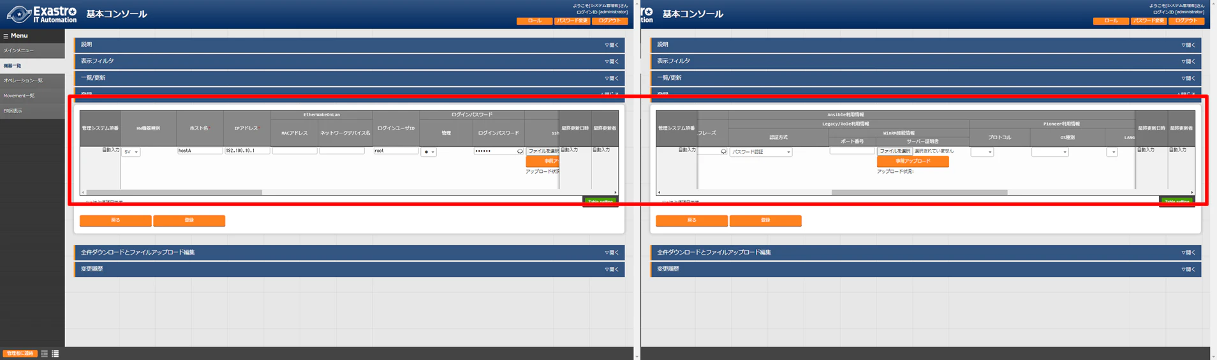Click 事前アップロード button in right window
This screenshot has width=1217, height=360.
(913, 161)
